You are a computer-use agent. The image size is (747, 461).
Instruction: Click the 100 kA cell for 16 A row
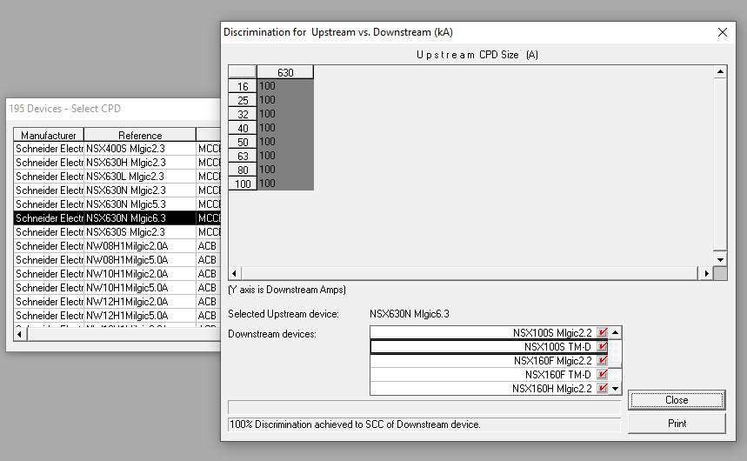coord(285,86)
